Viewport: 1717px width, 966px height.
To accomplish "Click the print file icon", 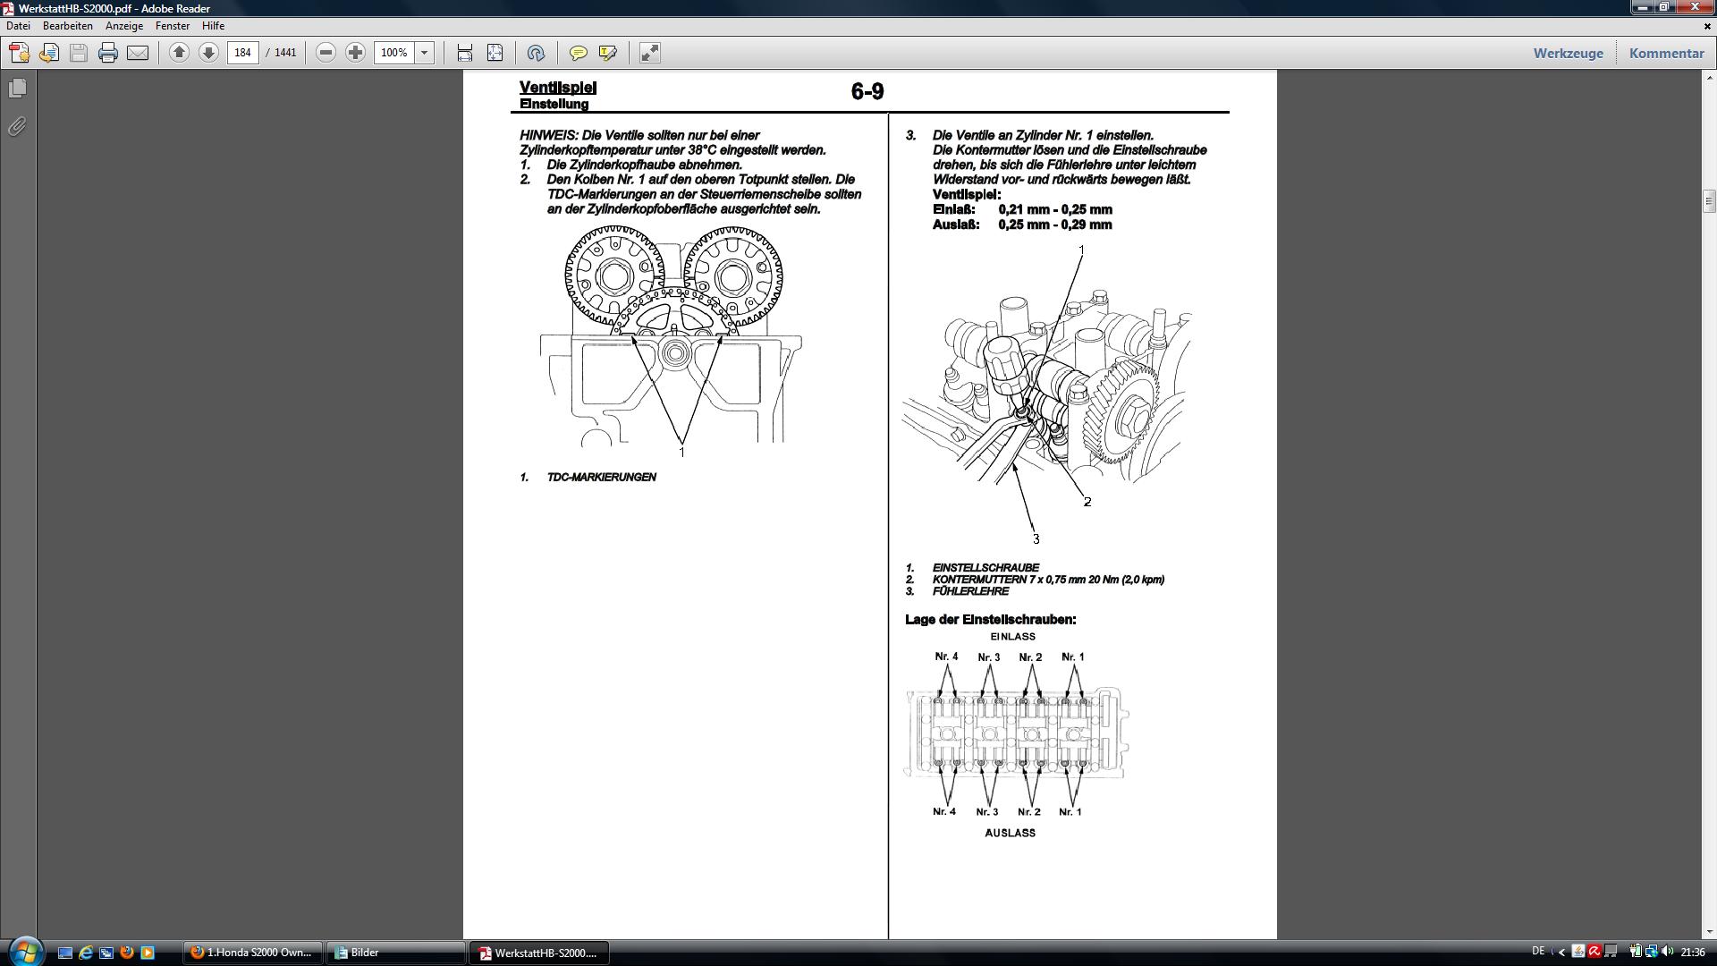I will tap(108, 53).
